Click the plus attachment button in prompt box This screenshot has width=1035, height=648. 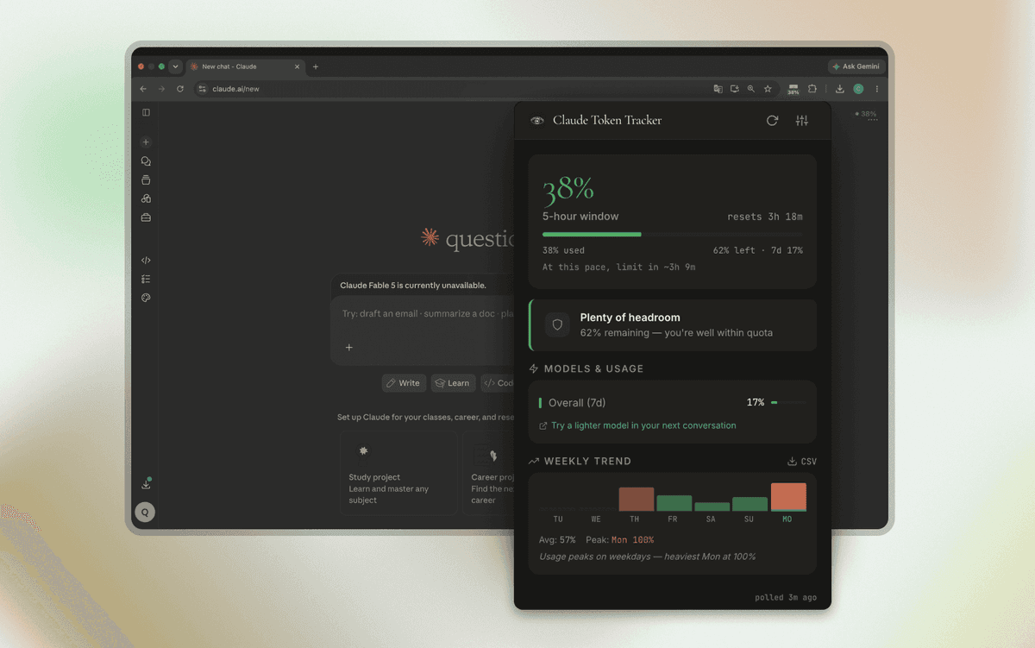[x=349, y=348]
